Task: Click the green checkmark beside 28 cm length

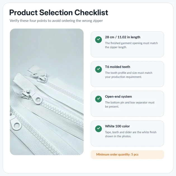Action: (98, 39)
